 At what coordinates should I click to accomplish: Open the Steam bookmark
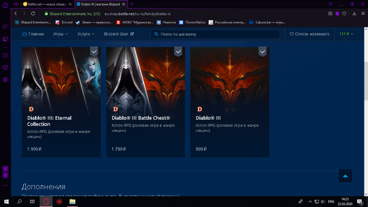[x=94, y=22]
